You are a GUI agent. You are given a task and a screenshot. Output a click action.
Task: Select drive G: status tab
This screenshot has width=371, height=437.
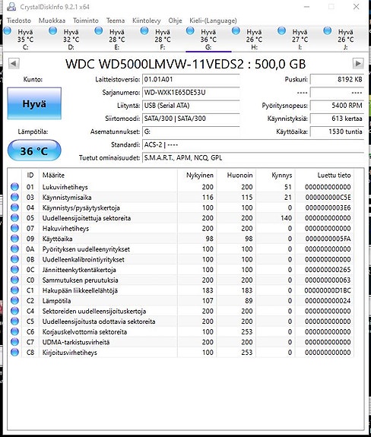coord(208,40)
